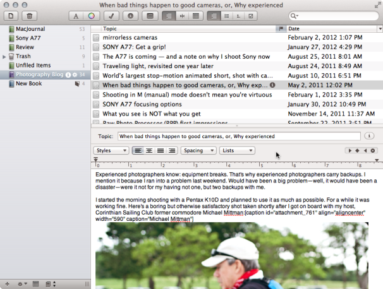
Task: Click the center diamond tab stop button
Action: tap(357, 150)
